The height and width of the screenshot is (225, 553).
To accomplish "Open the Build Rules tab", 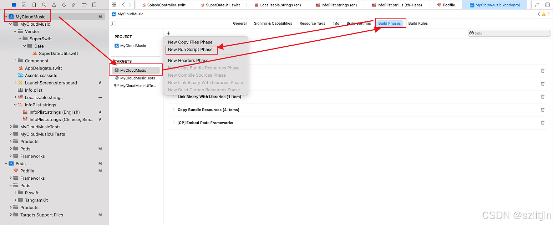I will point(418,24).
